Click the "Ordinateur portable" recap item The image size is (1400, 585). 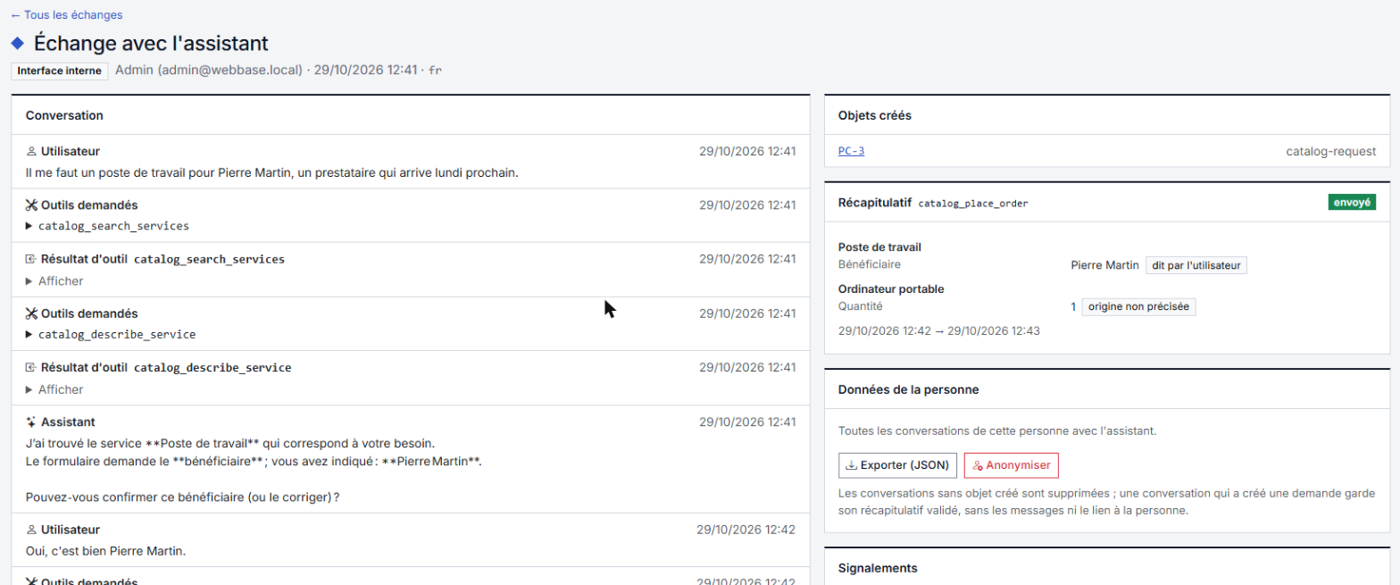(x=891, y=288)
